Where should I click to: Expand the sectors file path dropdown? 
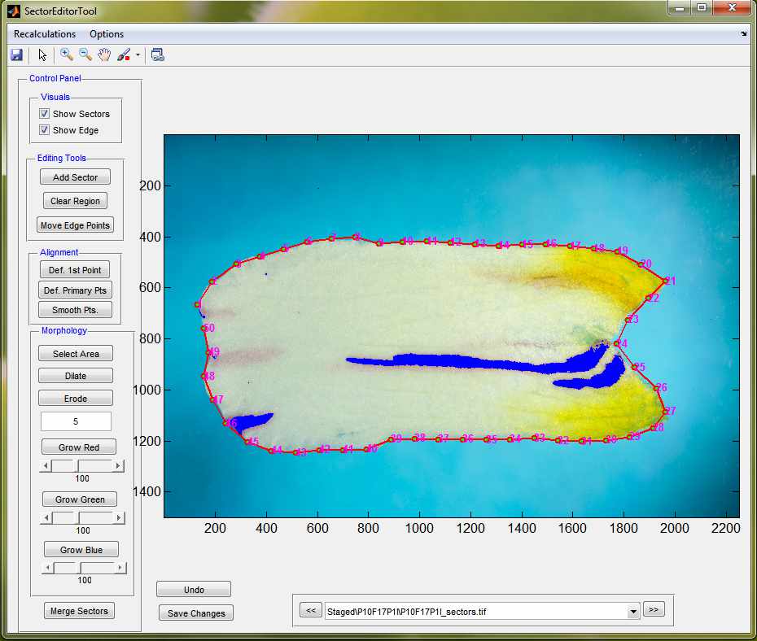point(633,611)
